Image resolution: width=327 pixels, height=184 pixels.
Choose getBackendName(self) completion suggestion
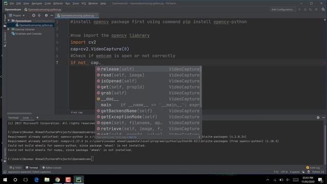(x=148, y=111)
